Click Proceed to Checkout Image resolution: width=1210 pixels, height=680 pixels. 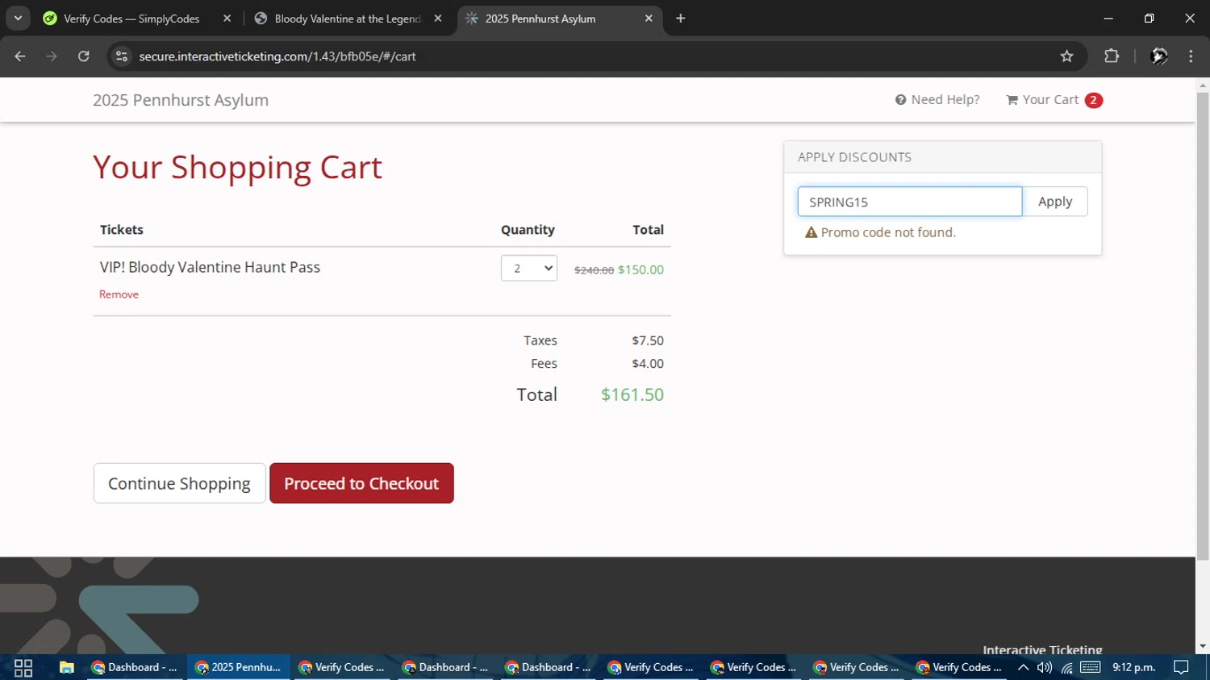click(x=361, y=483)
